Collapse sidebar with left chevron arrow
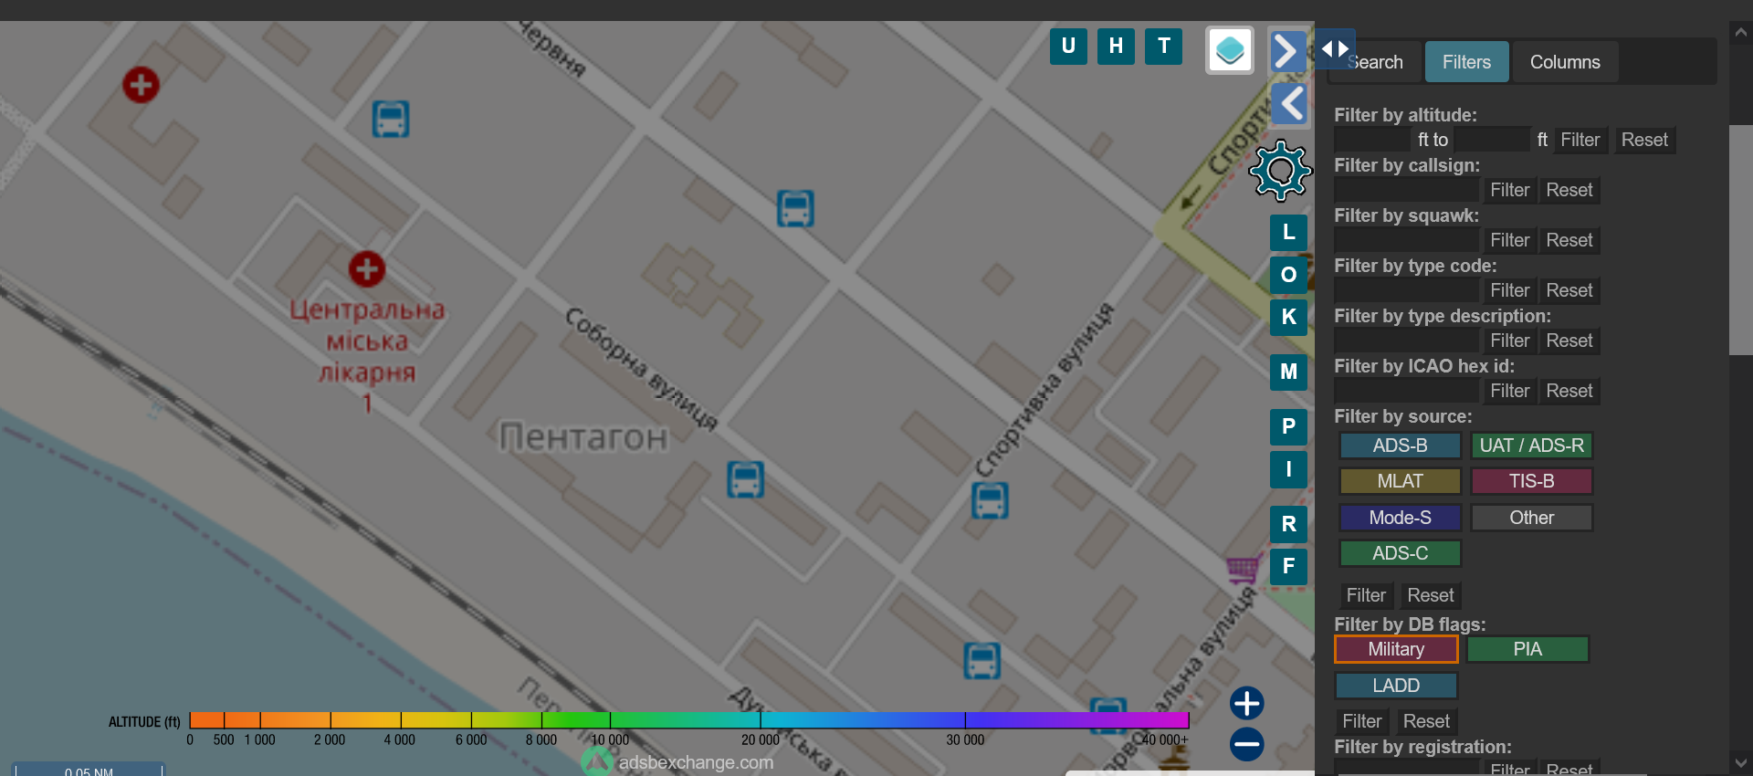Viewport: 1753px width, 776px height. tap(1290, 104)
